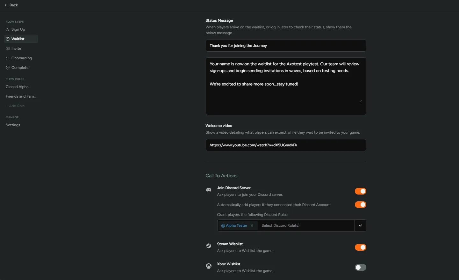Remove the Alpha Tester role tag
Image resolution: width=459 pixels, height=280 pixels.
click(x=252, y=225)
